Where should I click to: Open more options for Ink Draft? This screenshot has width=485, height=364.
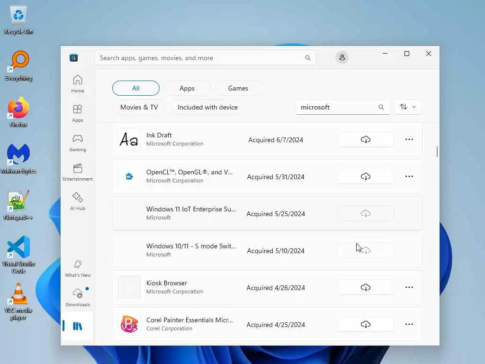(x=409, y=140)
